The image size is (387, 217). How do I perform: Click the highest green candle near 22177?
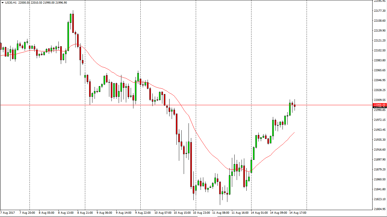(x=70, y=19)
